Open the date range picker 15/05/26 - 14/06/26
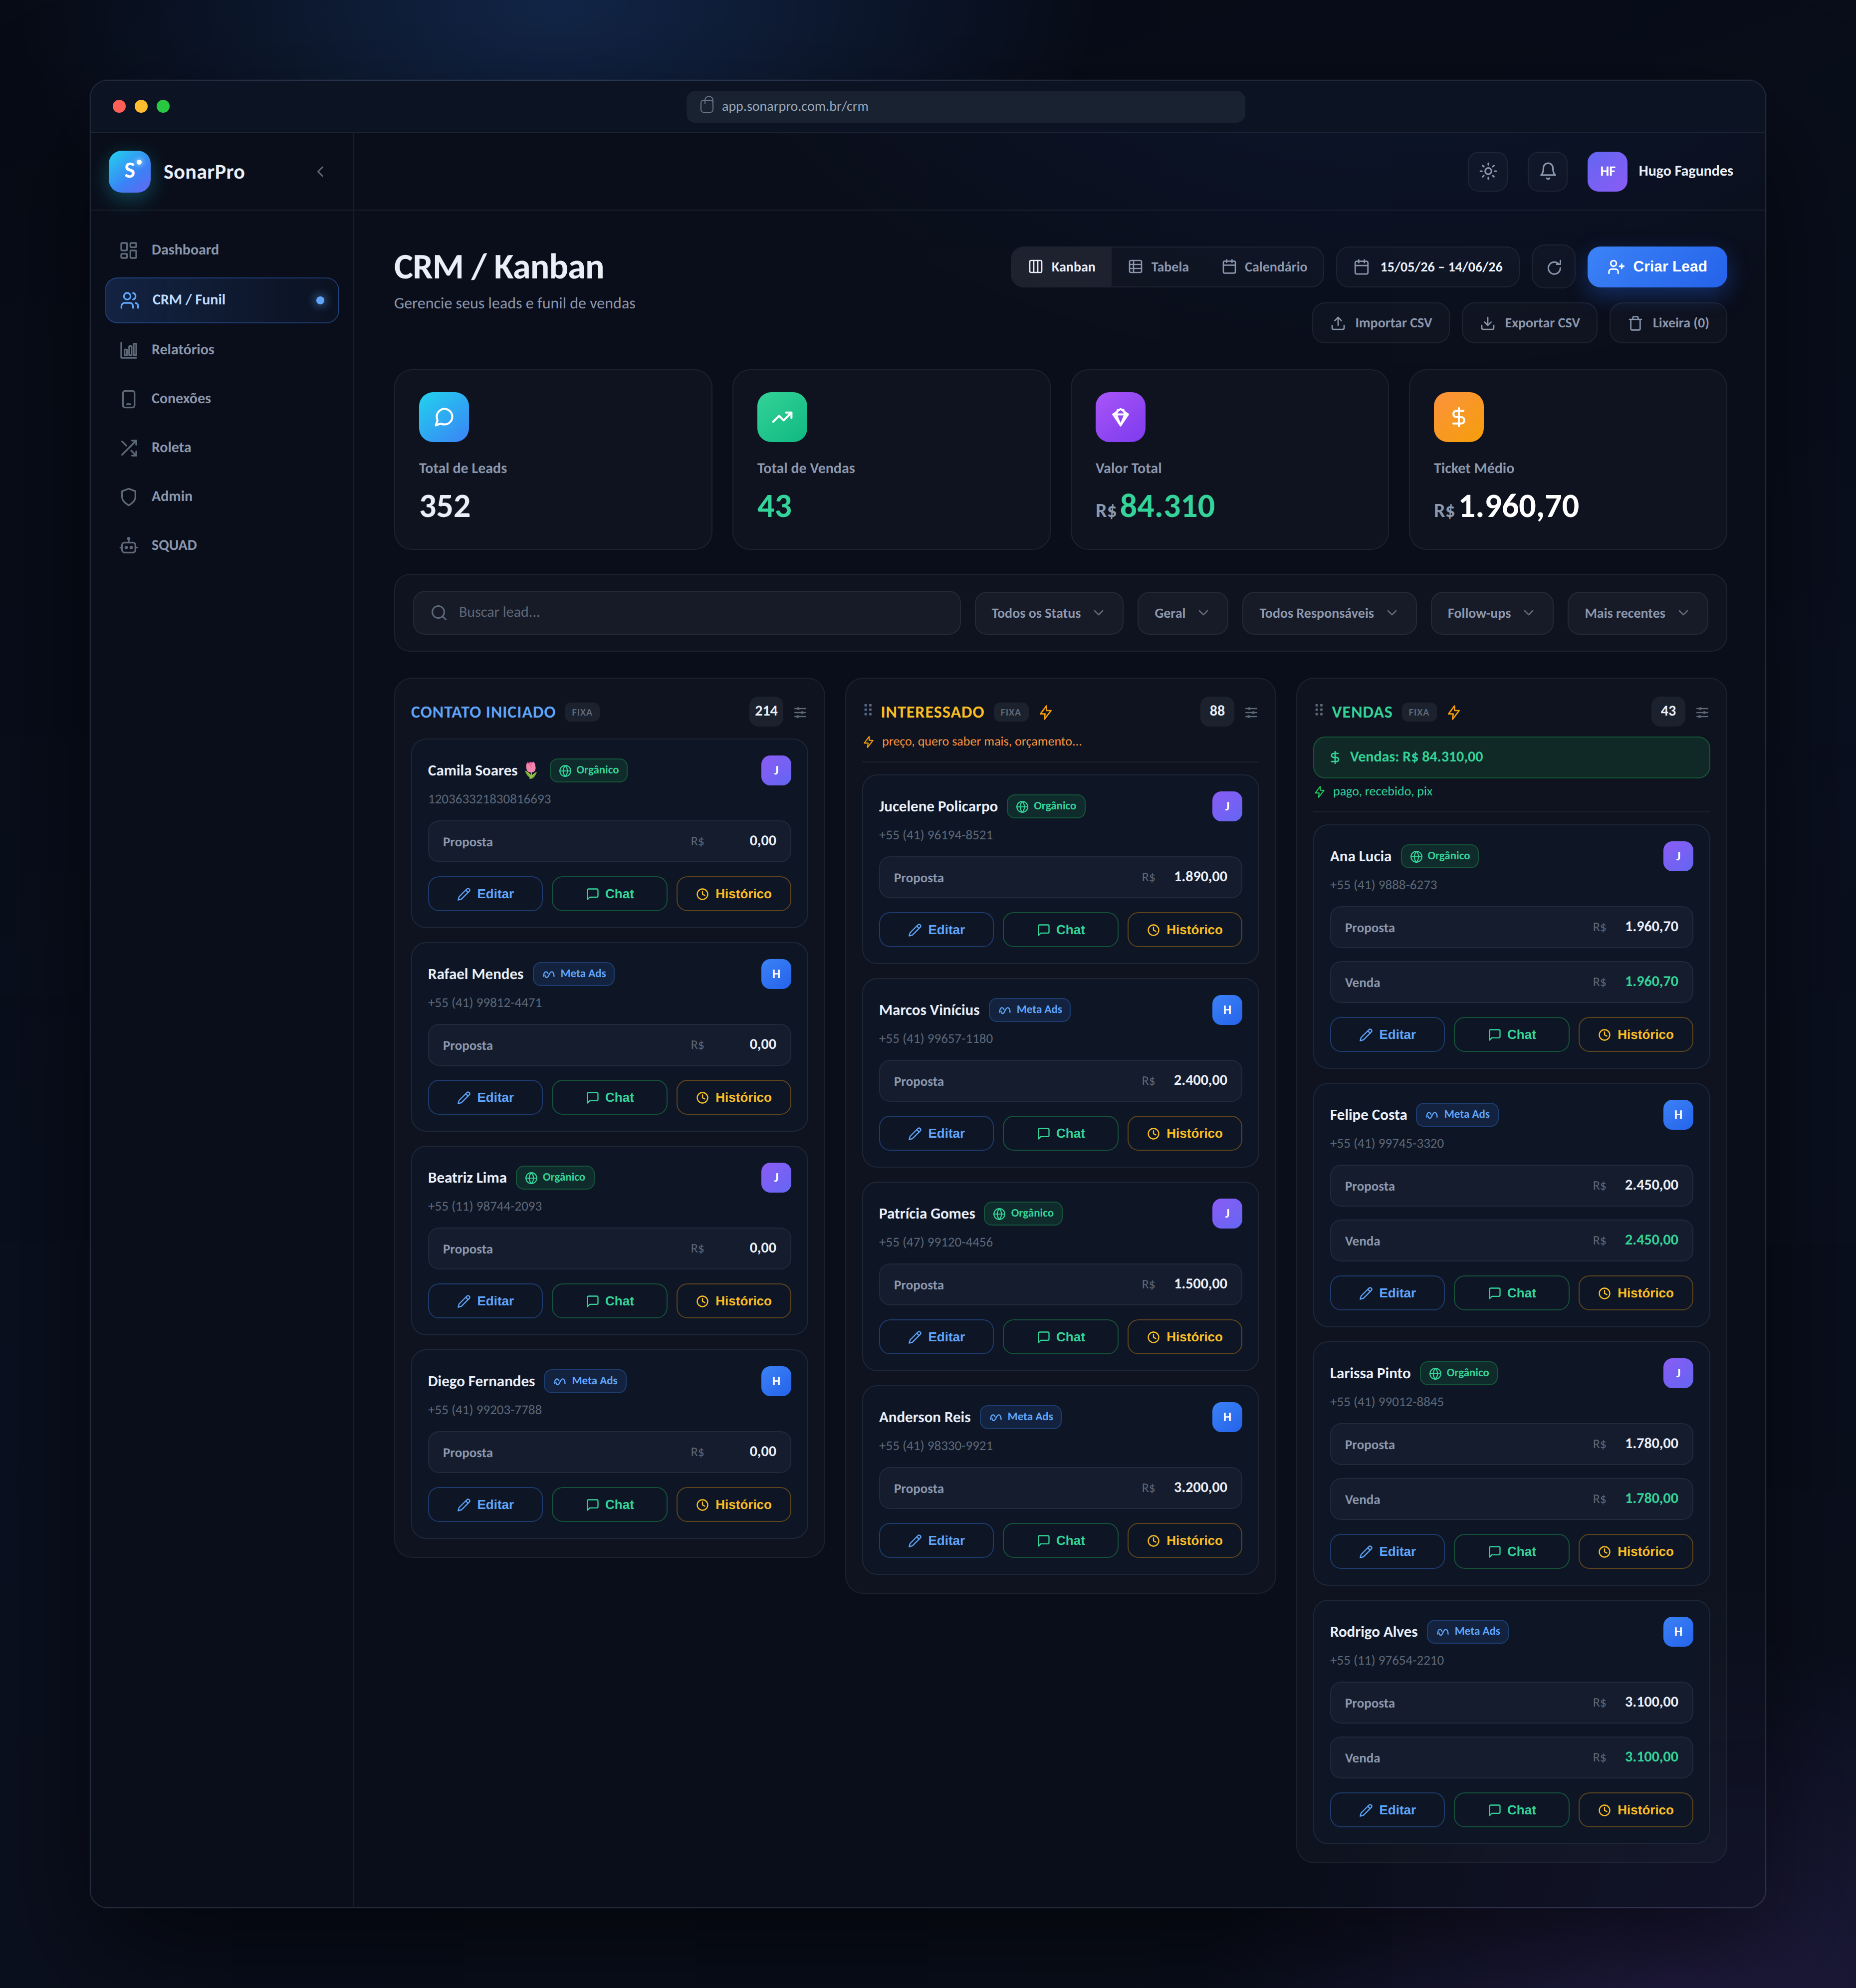 point(1427,267)
